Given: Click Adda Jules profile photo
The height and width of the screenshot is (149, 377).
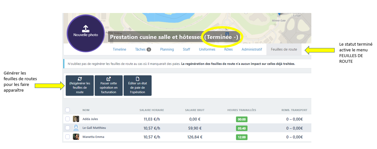Looking at the screenshot, I should point(76,119).
